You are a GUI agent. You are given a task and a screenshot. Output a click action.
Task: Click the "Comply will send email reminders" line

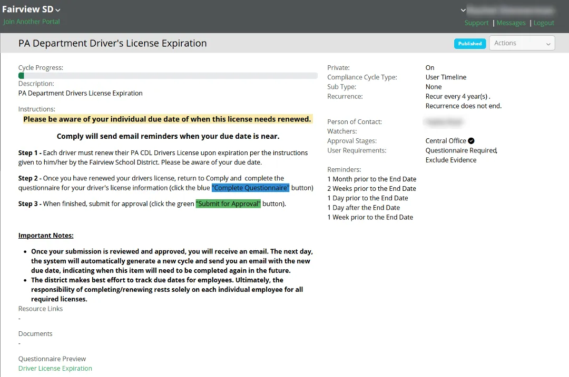coord(168,137)
